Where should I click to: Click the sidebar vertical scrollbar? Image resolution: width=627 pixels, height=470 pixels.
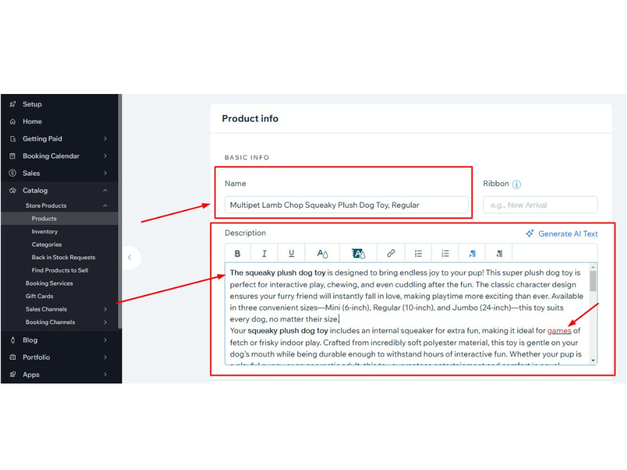pos(120,212)
